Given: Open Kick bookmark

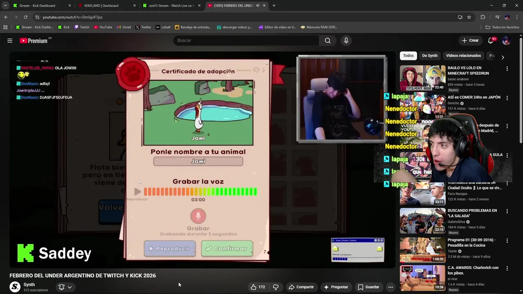Looking at the screenshot, I should pyautogui.click(x=64, y=27).
